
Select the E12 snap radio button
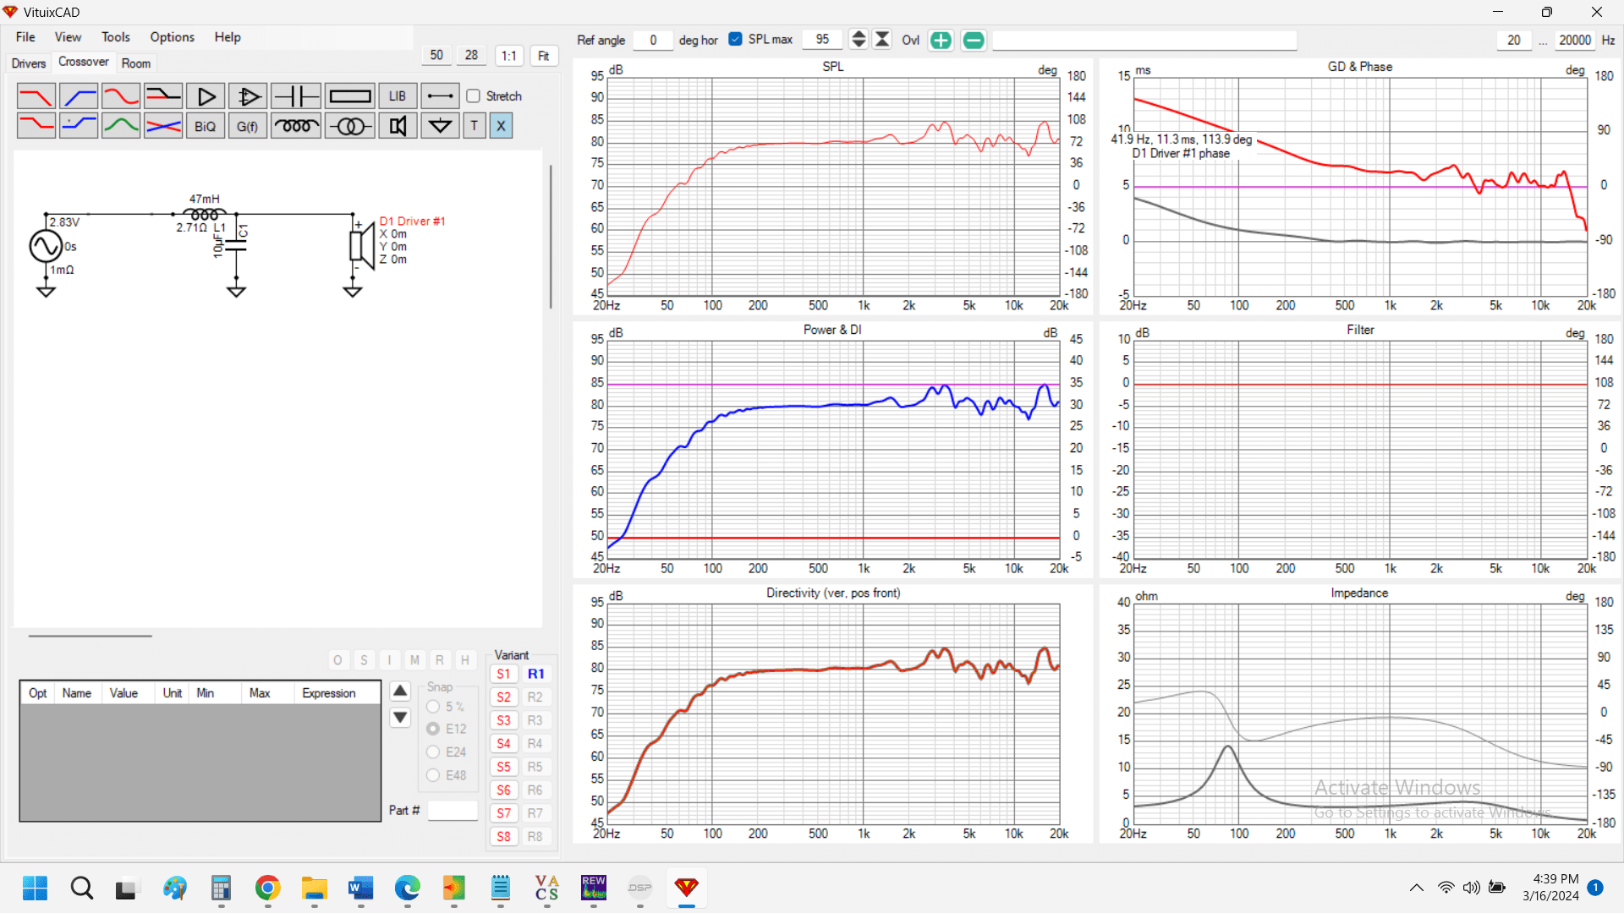pos(433,729)
